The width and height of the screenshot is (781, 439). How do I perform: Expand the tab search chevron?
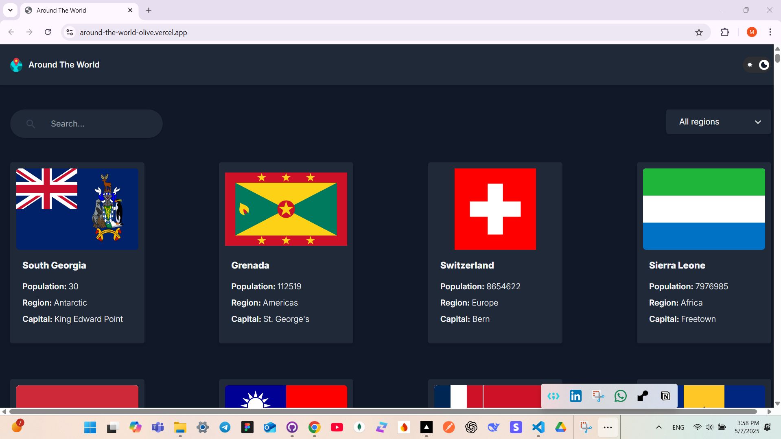(x=10, y=10)
